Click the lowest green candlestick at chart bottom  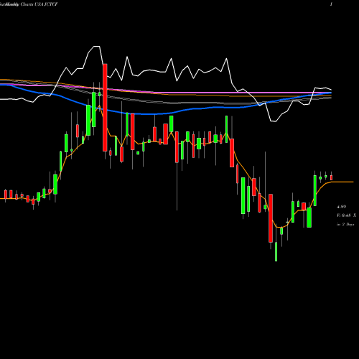[x=276, y=251]
